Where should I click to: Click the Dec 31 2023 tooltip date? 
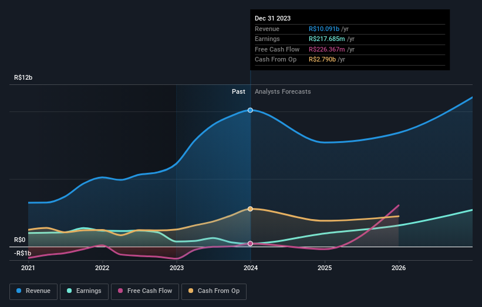pos(272,18)
